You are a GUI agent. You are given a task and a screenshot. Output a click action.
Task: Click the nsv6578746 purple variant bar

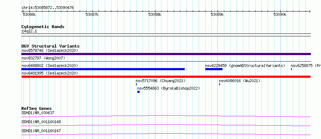coord(166,54)
